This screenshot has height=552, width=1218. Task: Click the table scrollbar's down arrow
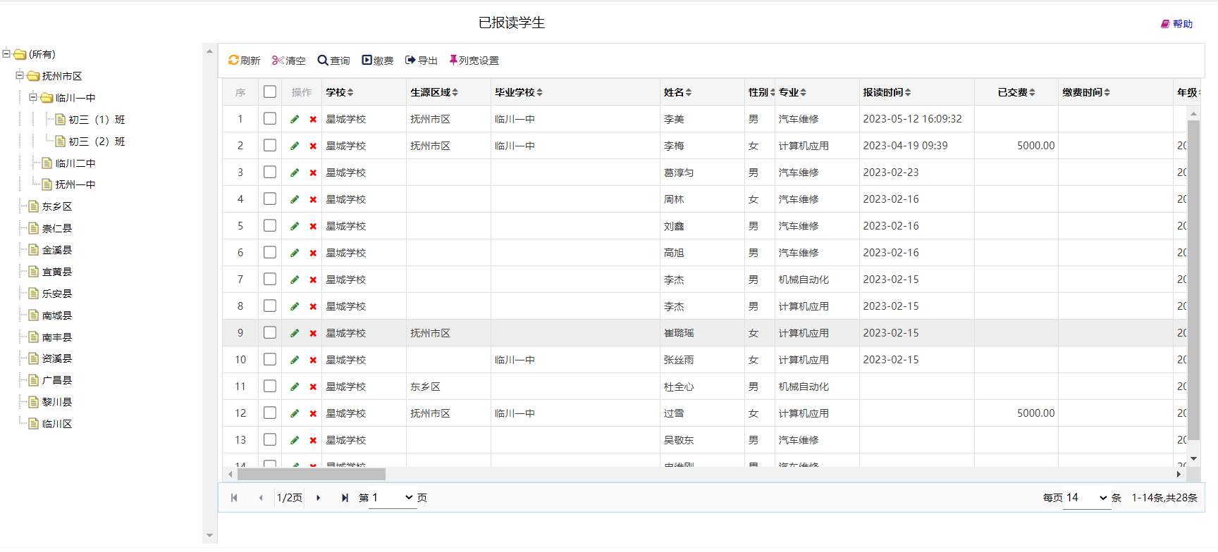(1193, 458)
